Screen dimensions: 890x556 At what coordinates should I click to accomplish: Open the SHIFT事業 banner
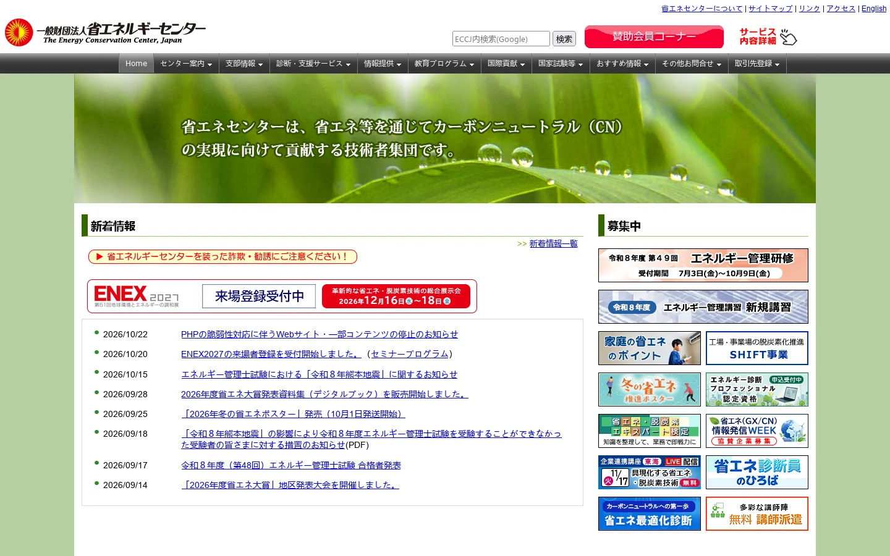tap(757, 348)
